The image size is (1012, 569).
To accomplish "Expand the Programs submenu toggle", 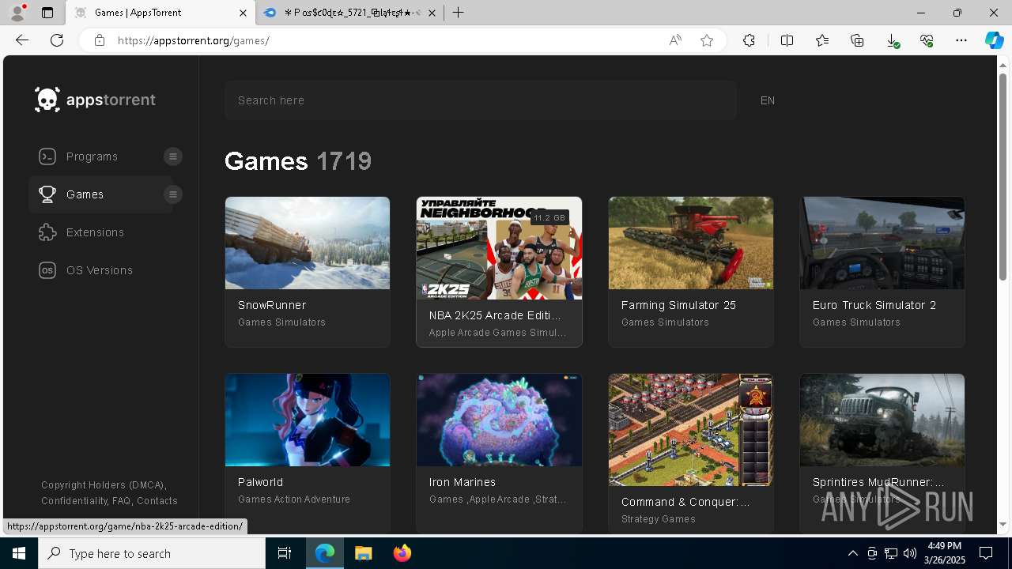I will (x=173, y=156).
